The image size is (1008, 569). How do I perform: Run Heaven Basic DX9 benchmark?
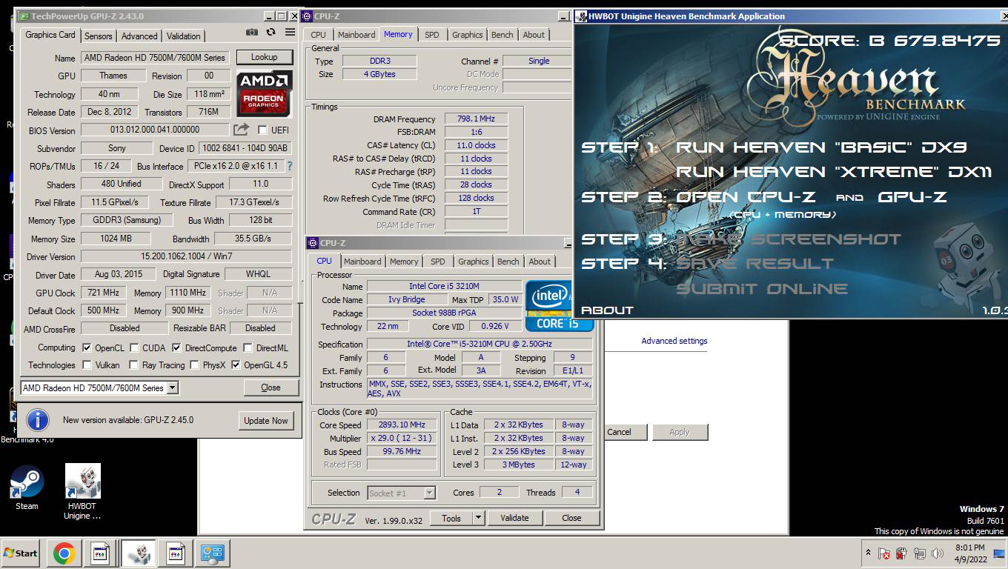pos(821,147)
